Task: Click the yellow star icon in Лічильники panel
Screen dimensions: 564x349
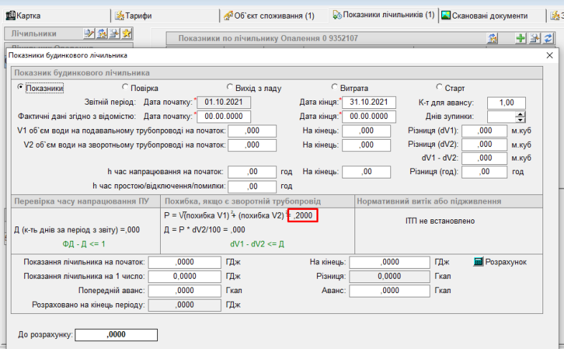Action: 126,34
